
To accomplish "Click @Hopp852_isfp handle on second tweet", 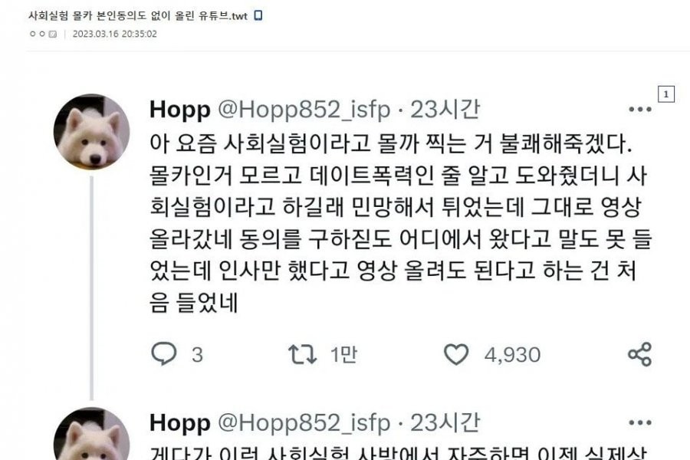I will tap(304, 423).
